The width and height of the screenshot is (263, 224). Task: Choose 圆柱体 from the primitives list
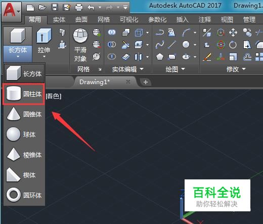coord(24,94)
